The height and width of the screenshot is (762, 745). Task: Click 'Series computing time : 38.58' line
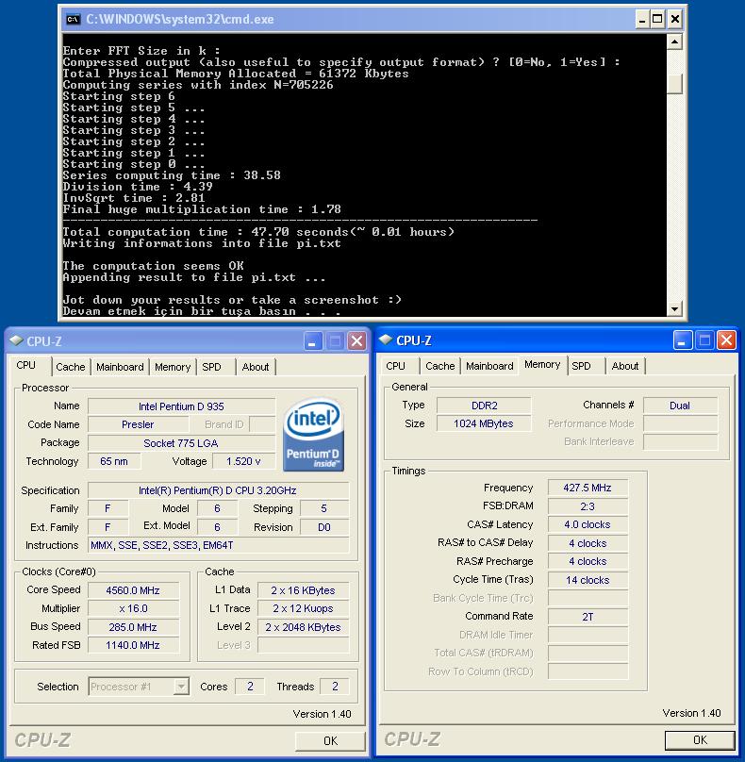[x=172, y=175]
